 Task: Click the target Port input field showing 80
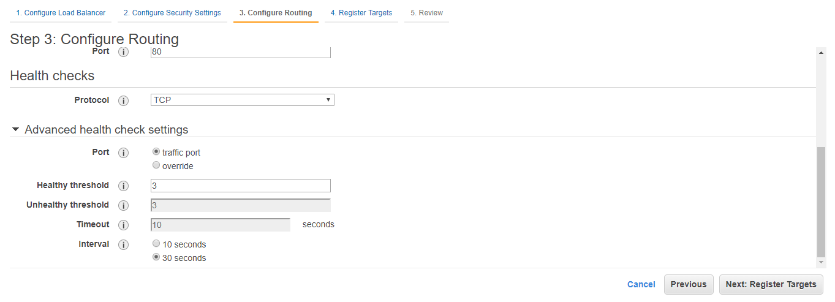(241, 52)
